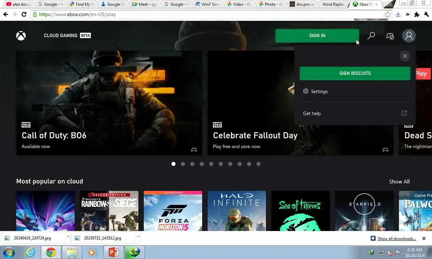Click Show All for most popular
Image resolution: width=432 pixels, height=259 pixels.
click(399, 181)
